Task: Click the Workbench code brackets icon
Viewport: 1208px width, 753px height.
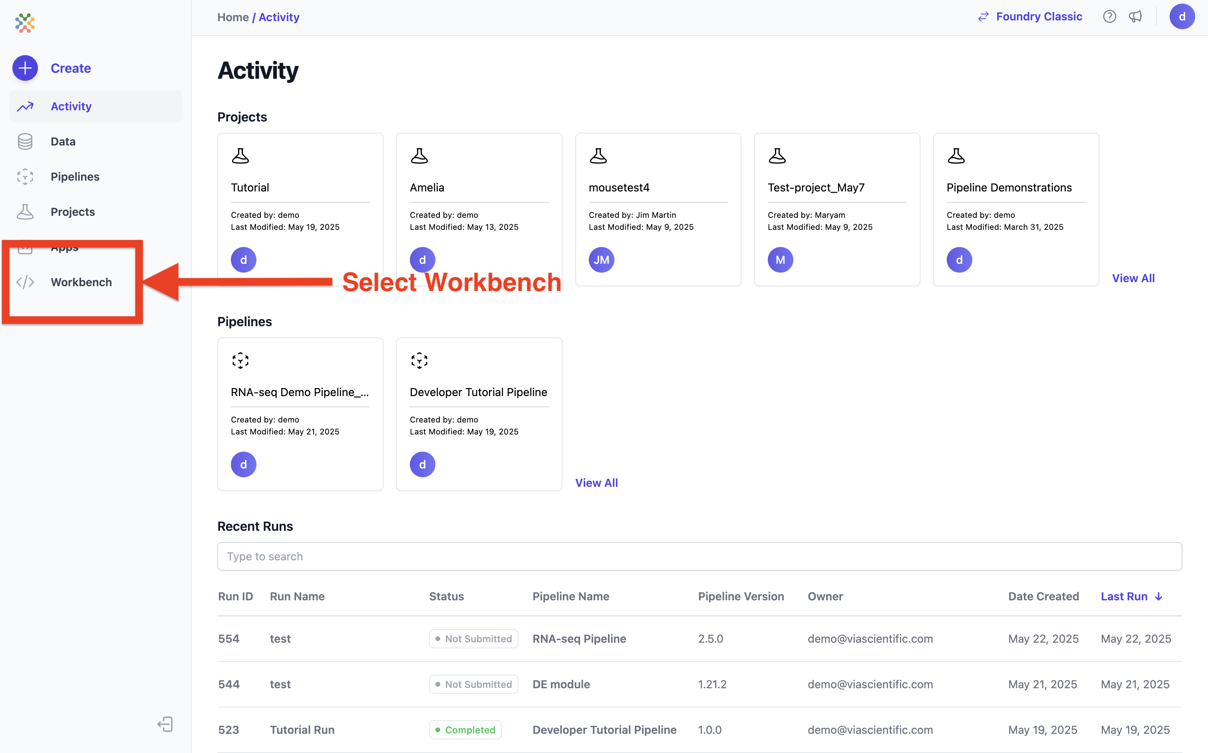Action: 25,282
